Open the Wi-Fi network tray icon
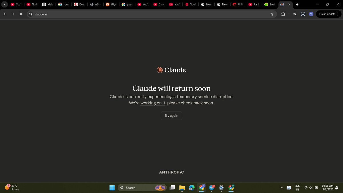The height and width of the screenshot is (193, 343). pos(306,188)
